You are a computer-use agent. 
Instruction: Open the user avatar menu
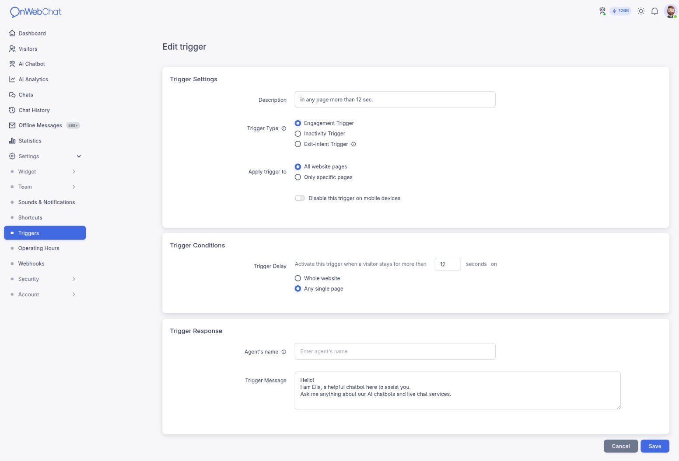tap(670, 11)
